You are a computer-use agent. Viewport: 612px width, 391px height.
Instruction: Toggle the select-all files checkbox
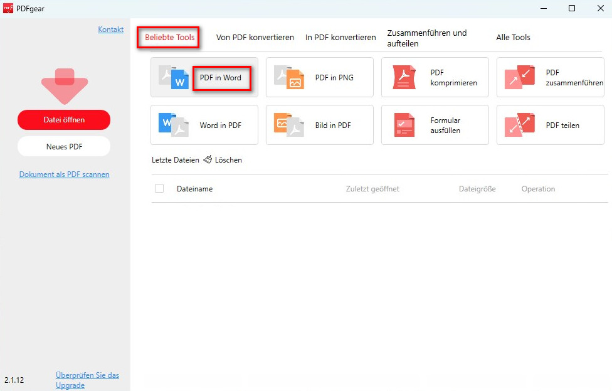[159, 188]
